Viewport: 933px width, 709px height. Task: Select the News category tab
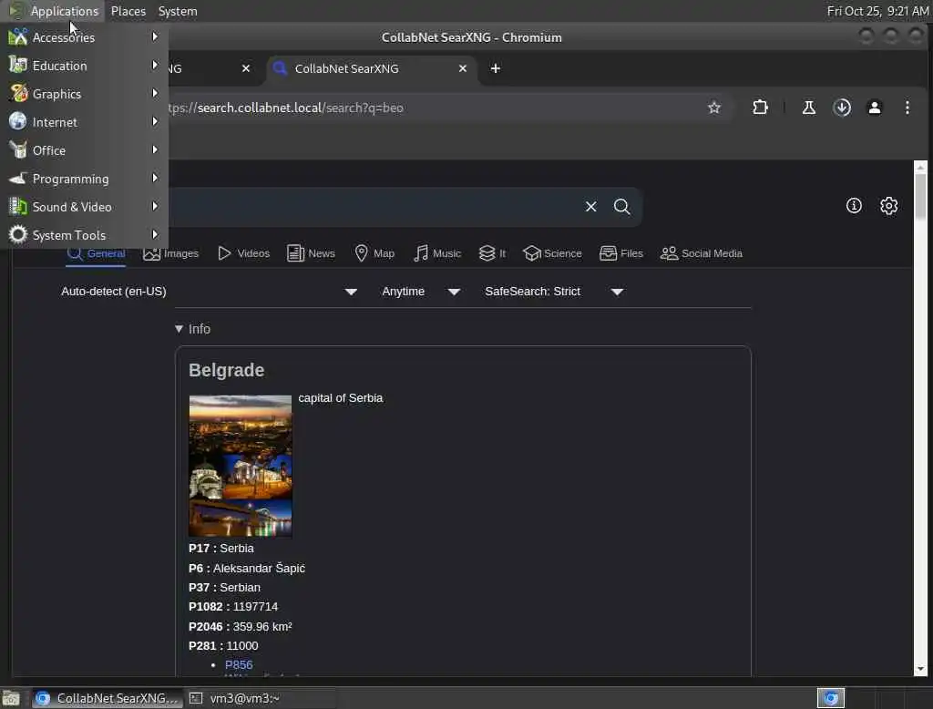coord(311,253)
